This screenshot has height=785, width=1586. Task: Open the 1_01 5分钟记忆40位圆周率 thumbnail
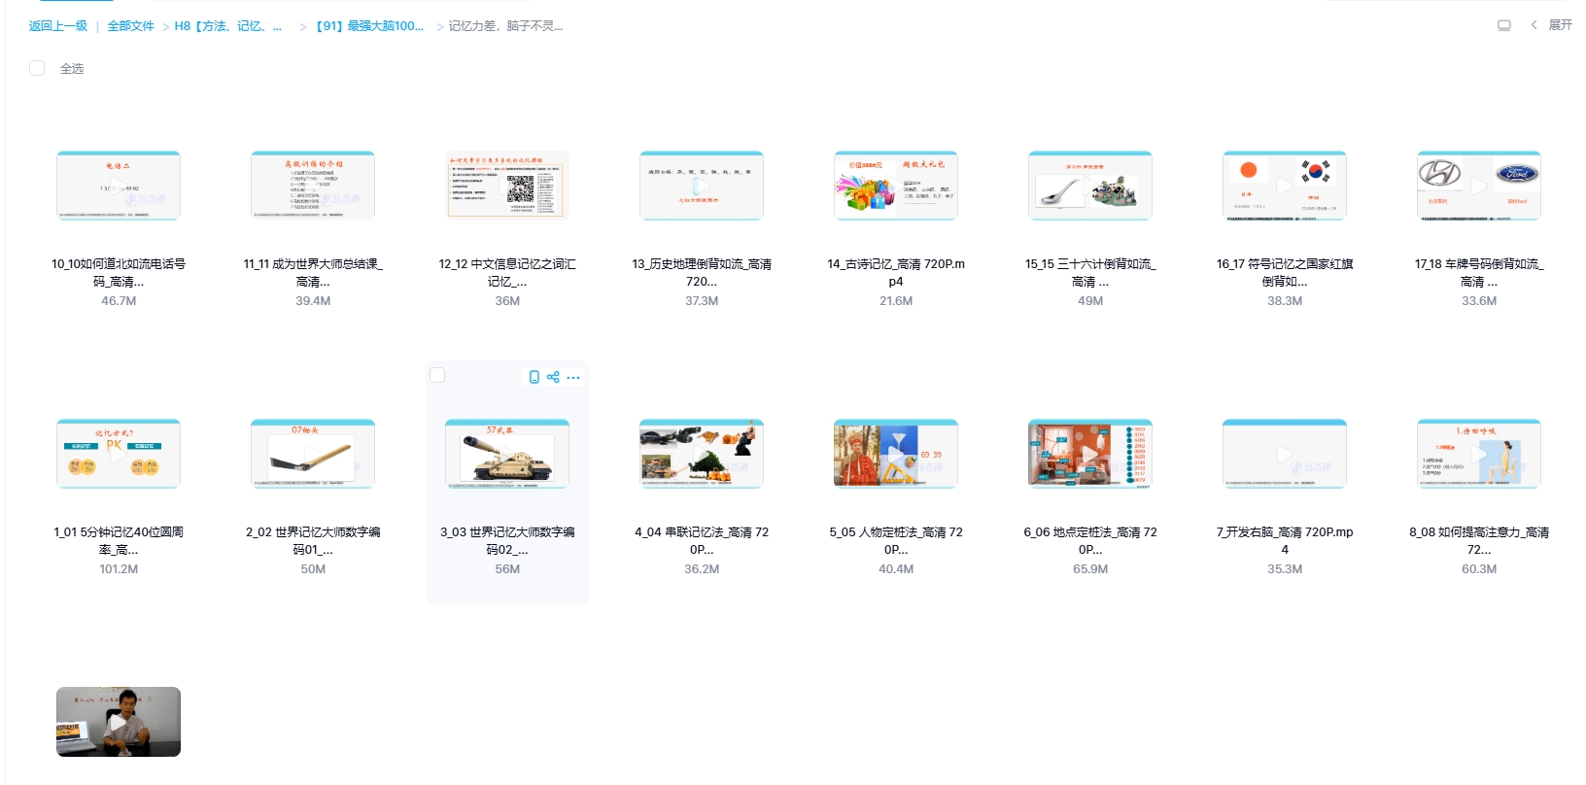(x=119, y=454)
